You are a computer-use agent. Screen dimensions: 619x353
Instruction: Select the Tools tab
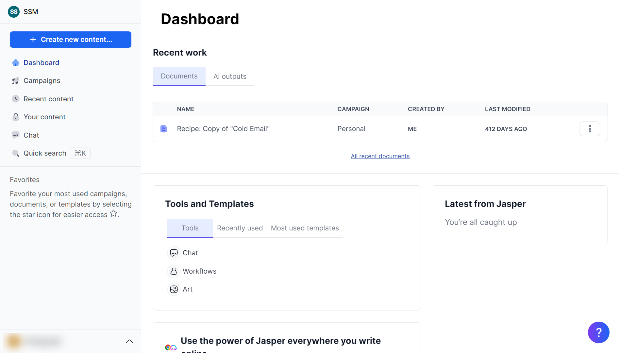tap(190, 228)
